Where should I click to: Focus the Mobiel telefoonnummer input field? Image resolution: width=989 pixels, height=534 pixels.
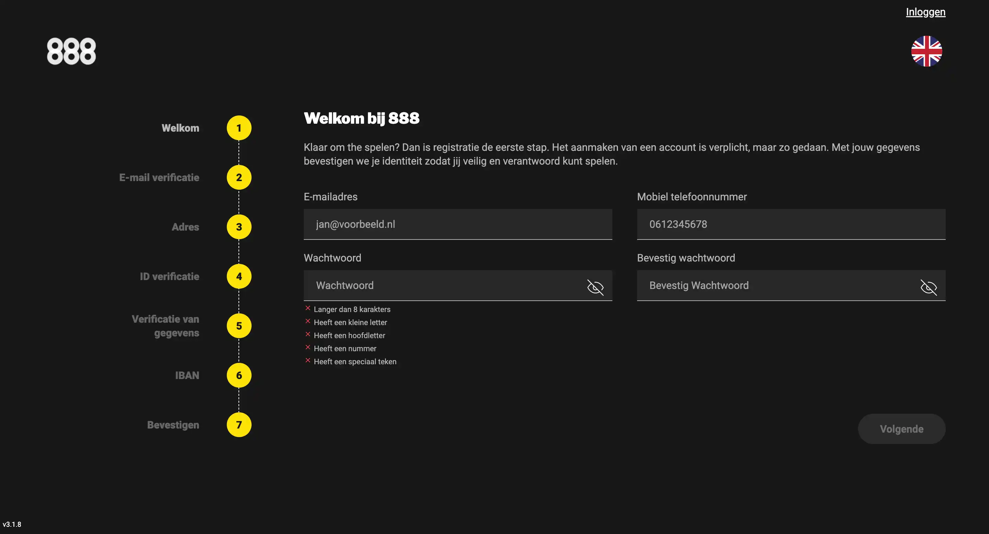791,224
